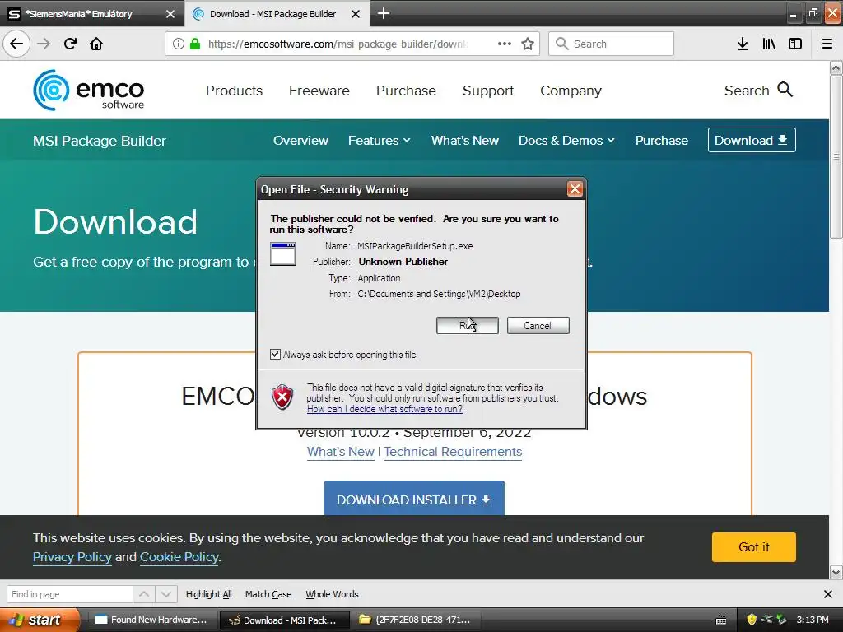Open 'How can I decide what software to run?'
Screen dimensions: 843x632
[384, 409]
